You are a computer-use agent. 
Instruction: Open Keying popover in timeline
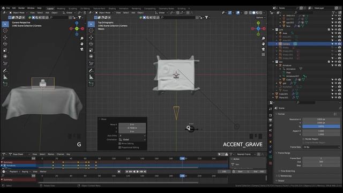(x=26, y=172)
